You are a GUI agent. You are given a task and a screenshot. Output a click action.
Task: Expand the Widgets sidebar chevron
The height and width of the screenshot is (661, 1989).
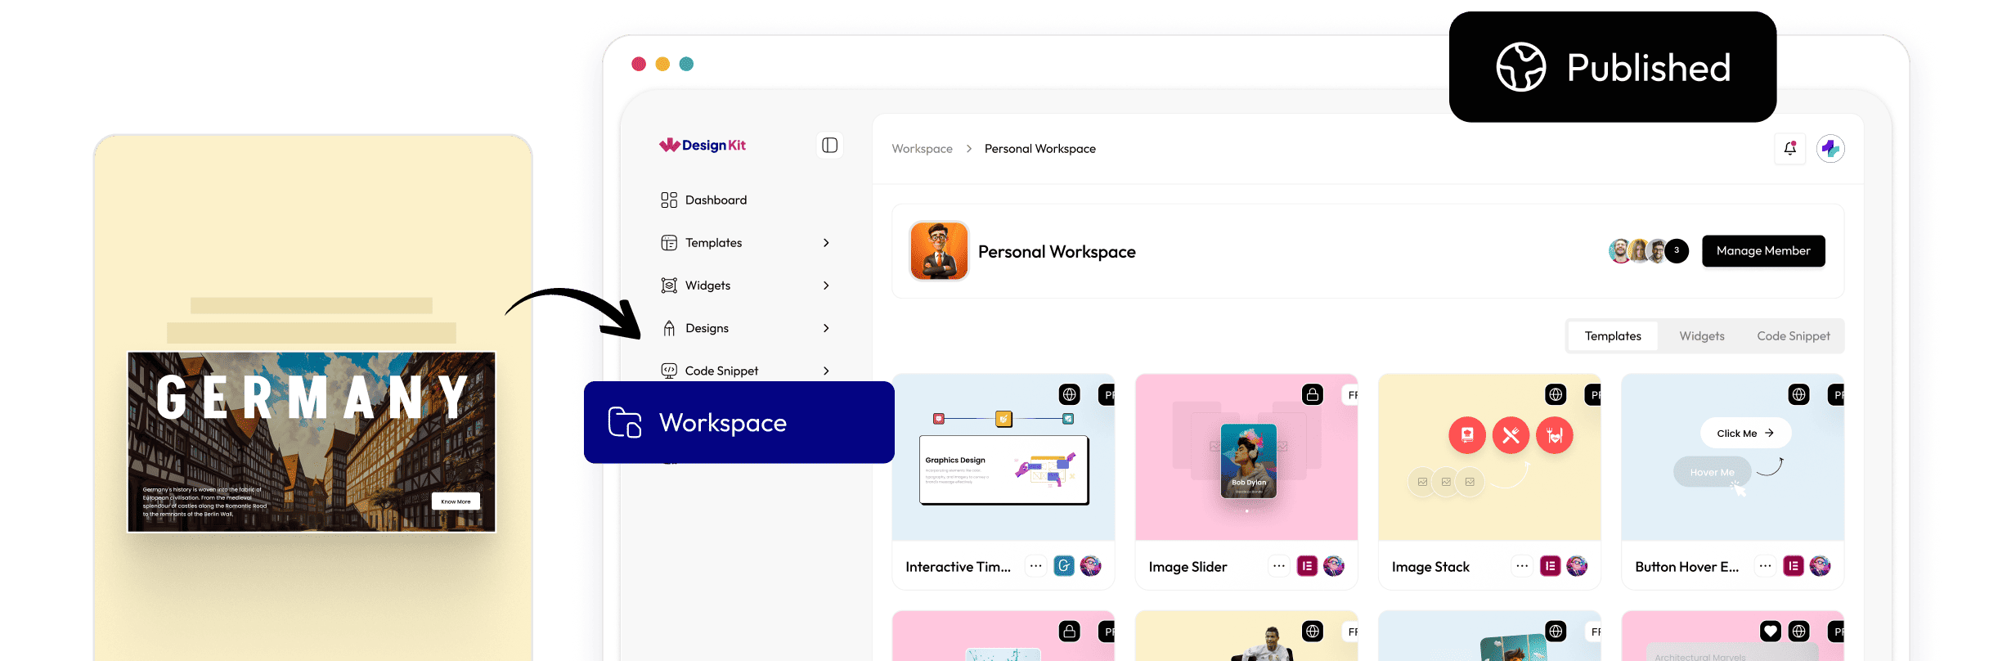tap(826, 286)
